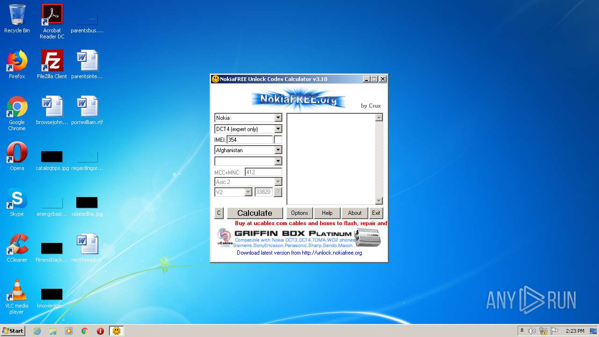Click the Exit button
Image resolution: width=599 pixels, height=337 pixels.
376,213
